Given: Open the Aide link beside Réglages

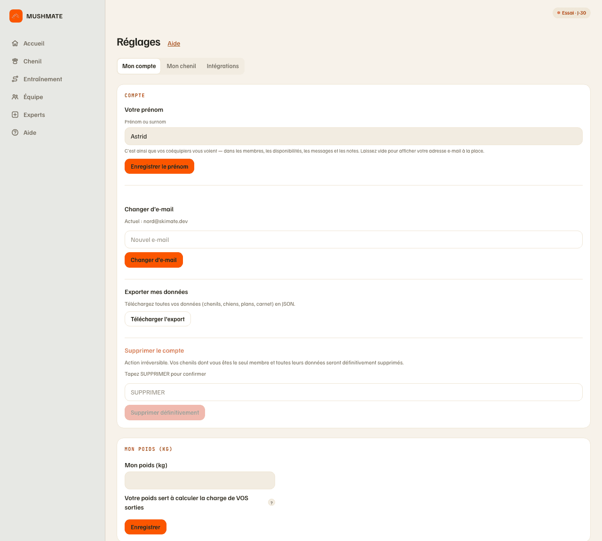Looking at the screenshot, I should tap(174, 44).
